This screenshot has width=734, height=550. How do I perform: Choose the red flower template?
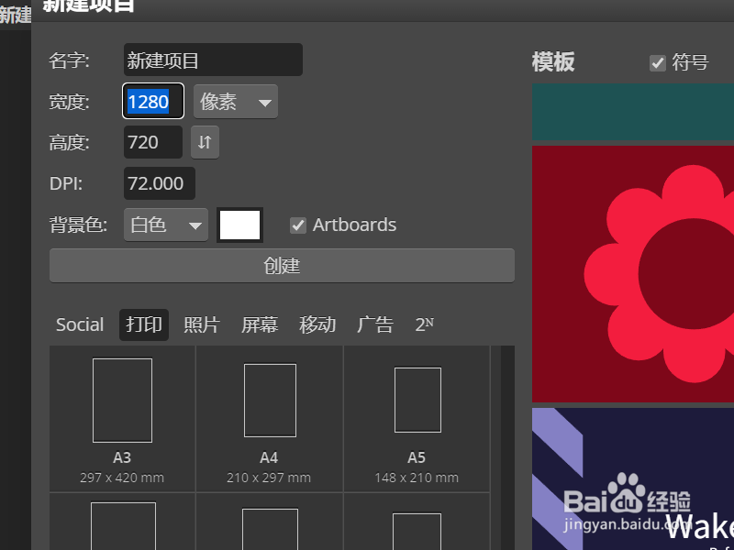point(633,274)
